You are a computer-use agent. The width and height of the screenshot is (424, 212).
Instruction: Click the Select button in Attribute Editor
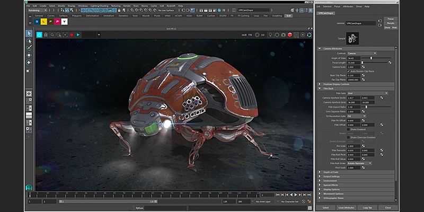point(325,208)
